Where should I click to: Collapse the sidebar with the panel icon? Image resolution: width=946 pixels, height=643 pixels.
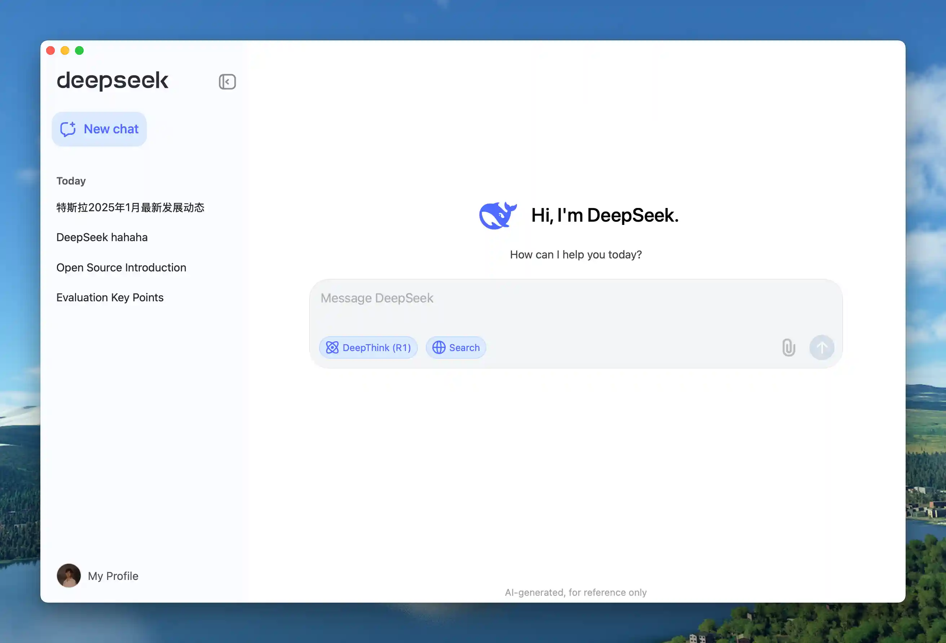(227, 82)
